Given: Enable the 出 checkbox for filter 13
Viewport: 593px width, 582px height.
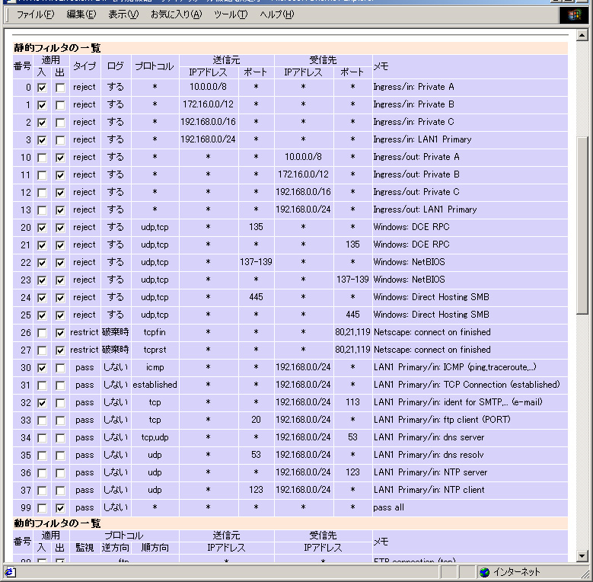Looking at the screenshot, I should coord(60,210).
